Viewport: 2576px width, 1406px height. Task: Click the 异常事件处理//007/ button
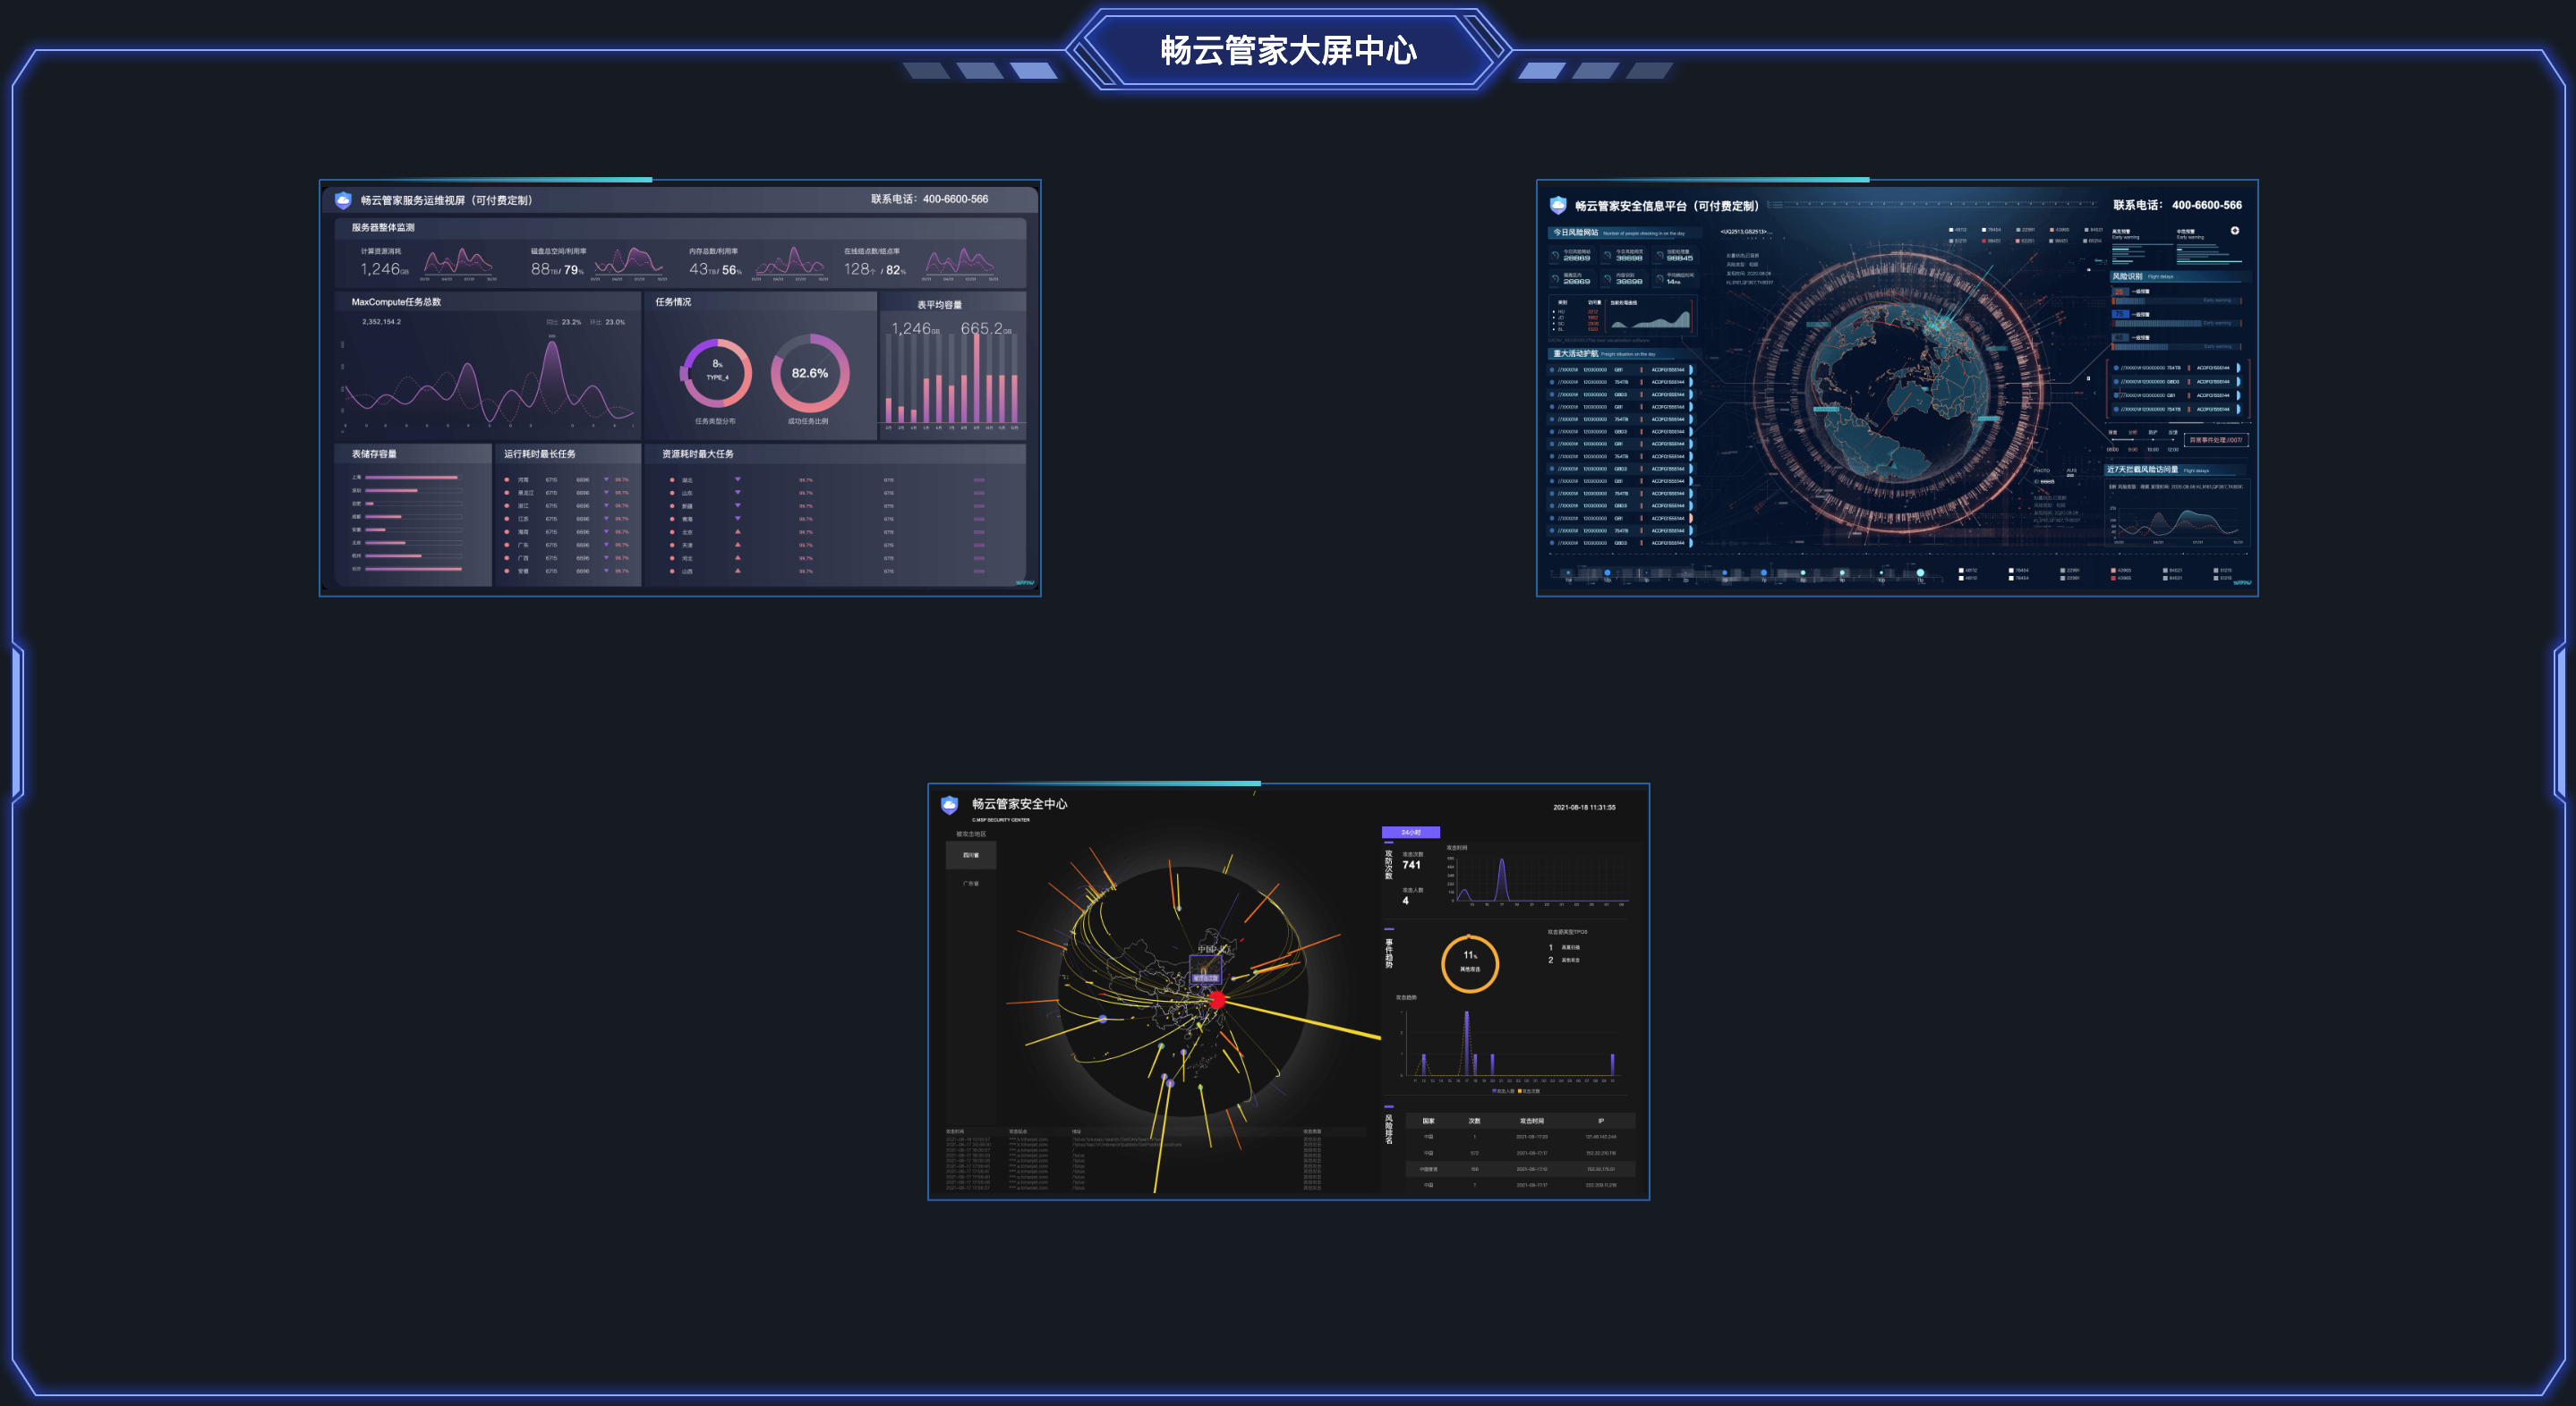pos(2216,440)
